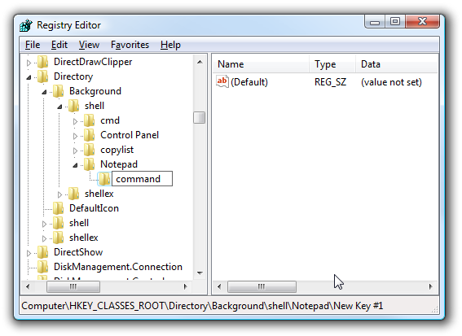
Task: Expand the DirectShow key
Action: (x=29, y=253)
